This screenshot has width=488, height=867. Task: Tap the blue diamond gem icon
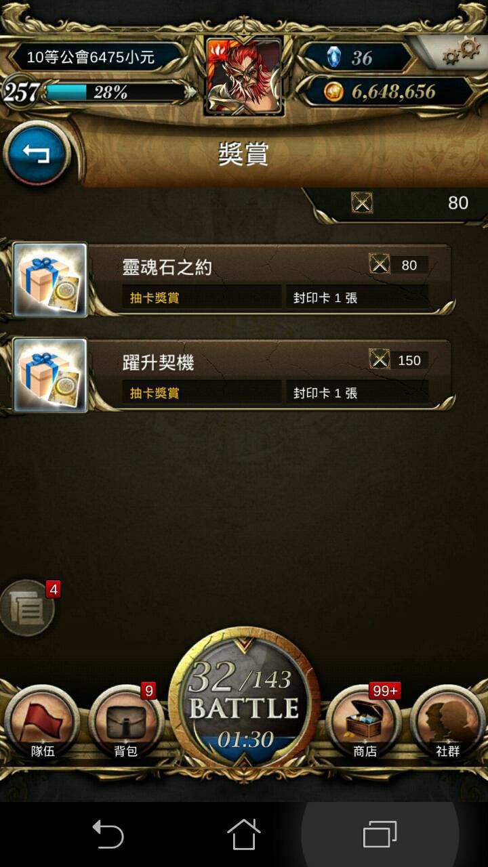tap(333, 58)
